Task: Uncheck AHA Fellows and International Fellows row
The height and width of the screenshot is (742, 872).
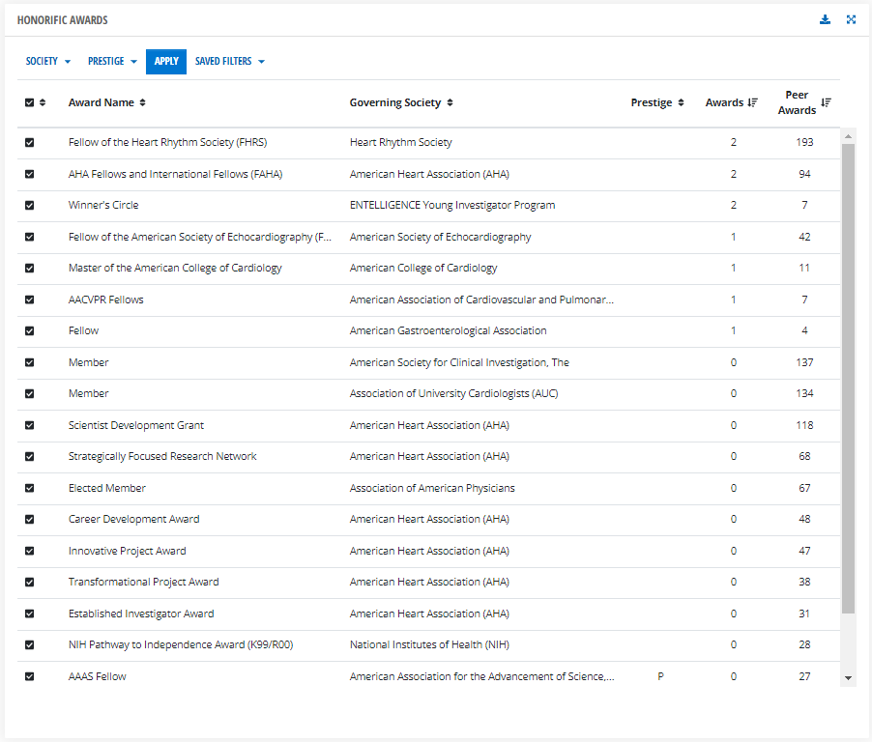Action: (29, 174)
